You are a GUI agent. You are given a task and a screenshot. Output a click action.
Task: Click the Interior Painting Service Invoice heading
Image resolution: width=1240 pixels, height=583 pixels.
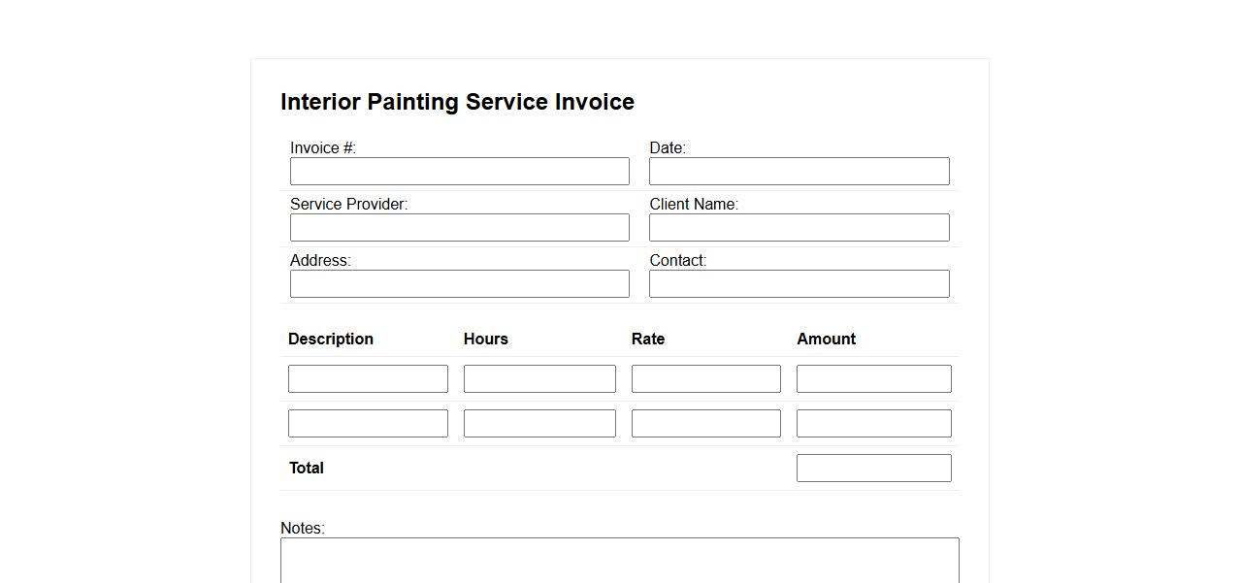pyautogui.click(x=457, y=102)
